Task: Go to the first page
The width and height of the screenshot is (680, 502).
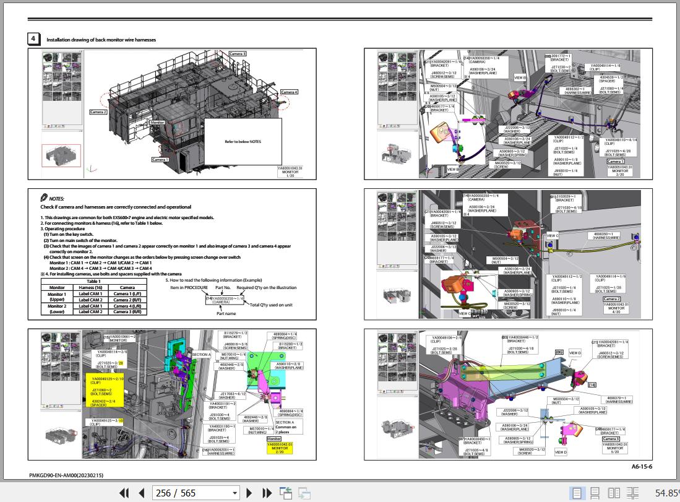Action: point(124,493)
